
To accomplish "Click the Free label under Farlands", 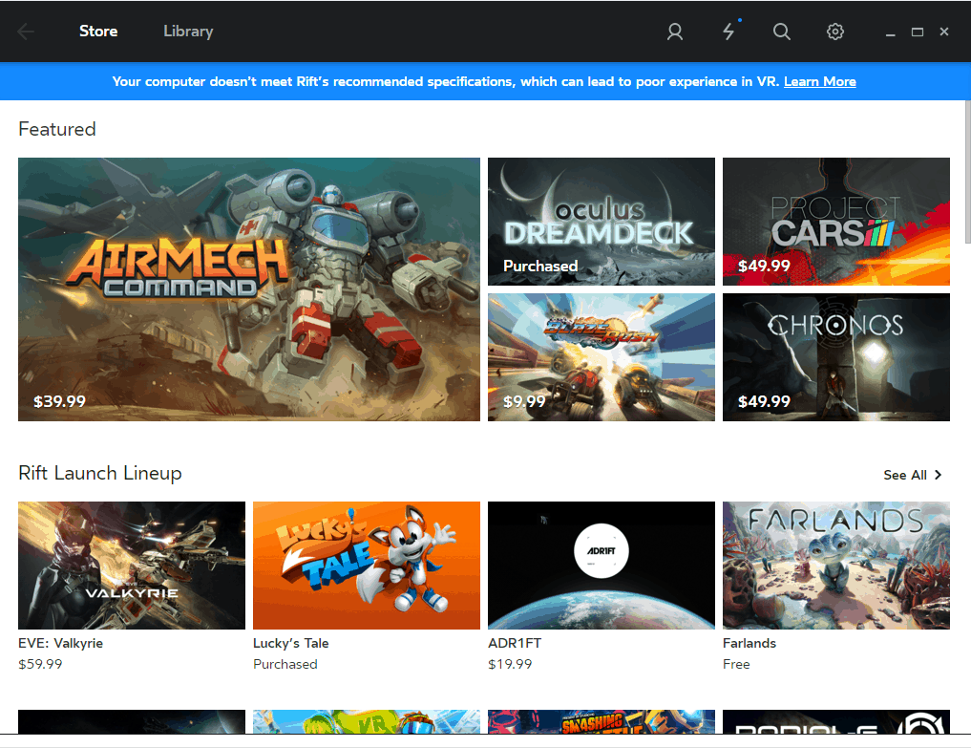I will click(x=736, y=664).
